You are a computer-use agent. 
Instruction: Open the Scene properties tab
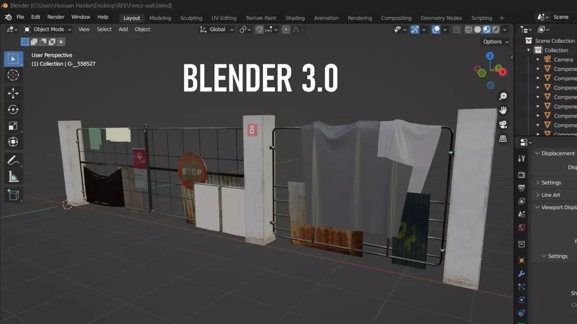coord(522,214)
